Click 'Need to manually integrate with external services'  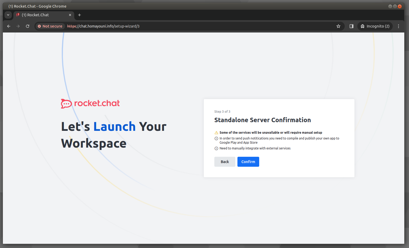coord(255,148)
